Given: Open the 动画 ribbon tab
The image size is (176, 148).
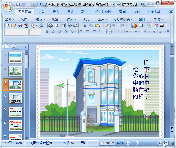Looking at the screenshot, I should pos(84,12).
